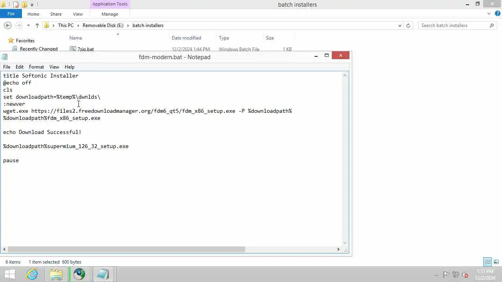Click the New folder quick access icon

[24, 5]
